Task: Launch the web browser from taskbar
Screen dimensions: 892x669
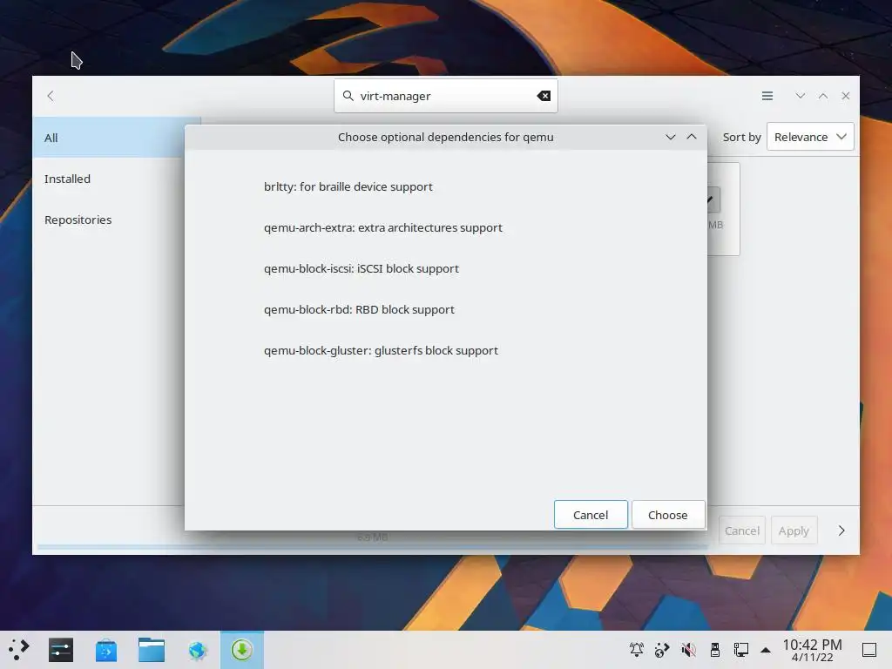Action: (198, 650)
